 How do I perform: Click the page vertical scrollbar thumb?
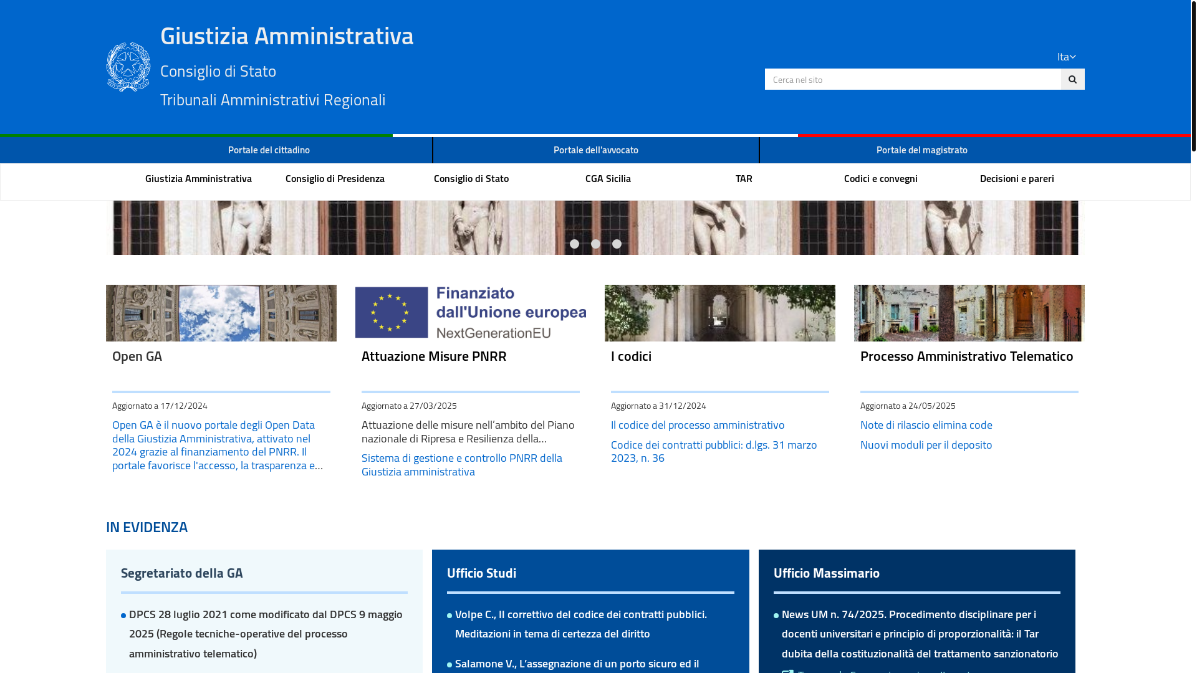click(x=1193, y=75)
